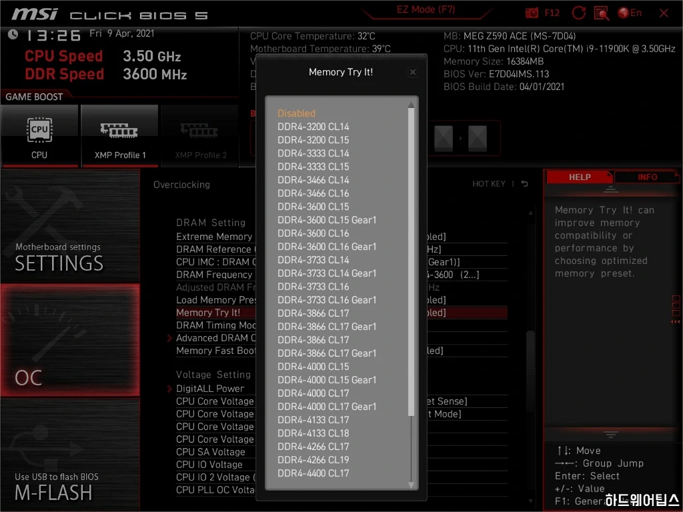Select DDR4-3733 CL14 Gear1 preset
The height and width of the screenshot is (512, 683).
[x=327, y=273]
